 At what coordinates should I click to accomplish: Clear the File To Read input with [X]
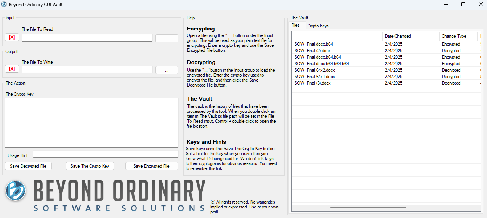(12, 37)
